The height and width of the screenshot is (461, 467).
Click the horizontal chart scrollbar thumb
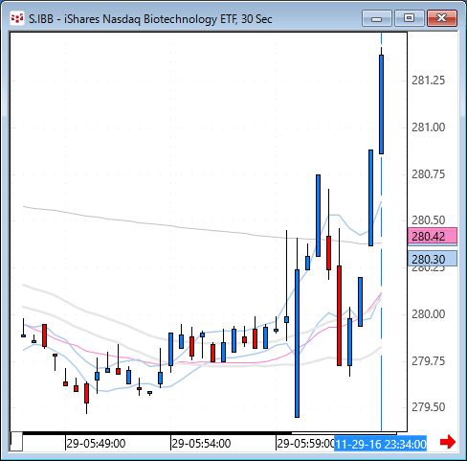click(x=344, y=433)
